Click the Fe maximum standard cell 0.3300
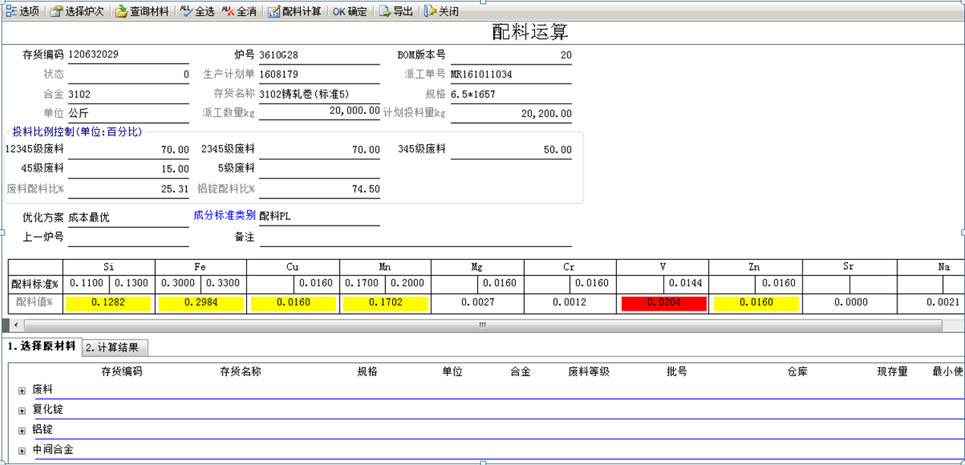This screenshot has width=965, height=465. [x=223, y=283]
